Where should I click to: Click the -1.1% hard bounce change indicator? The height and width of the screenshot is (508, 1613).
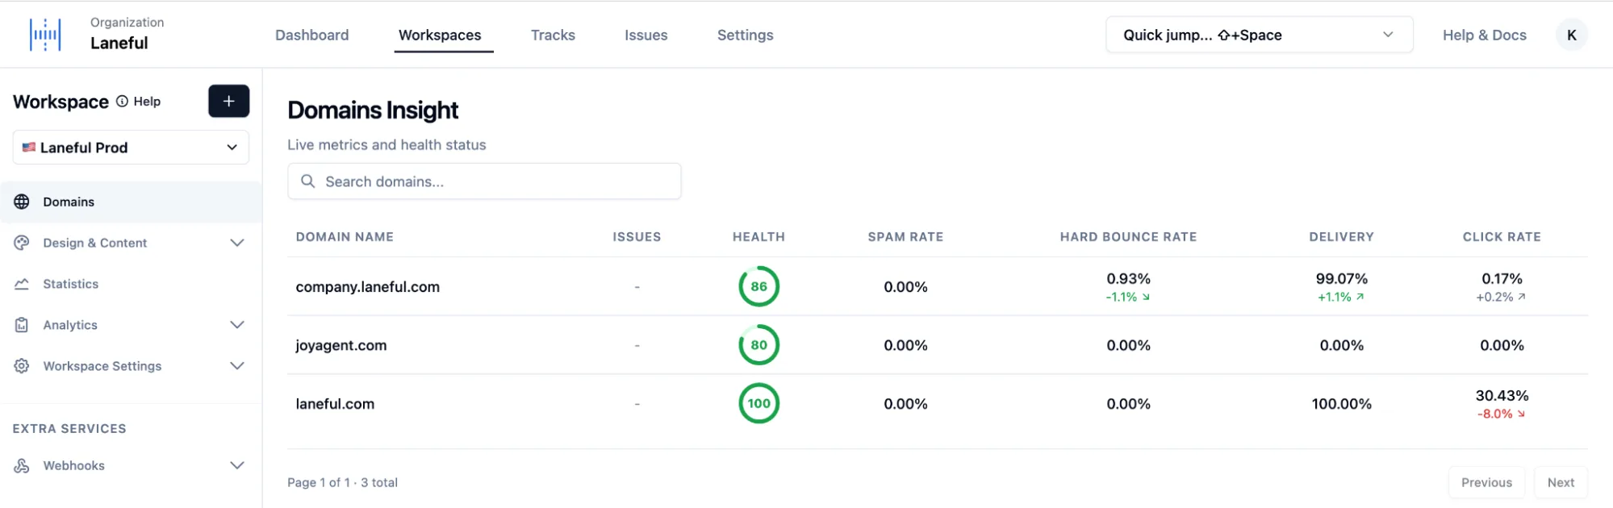point(1127,297)
